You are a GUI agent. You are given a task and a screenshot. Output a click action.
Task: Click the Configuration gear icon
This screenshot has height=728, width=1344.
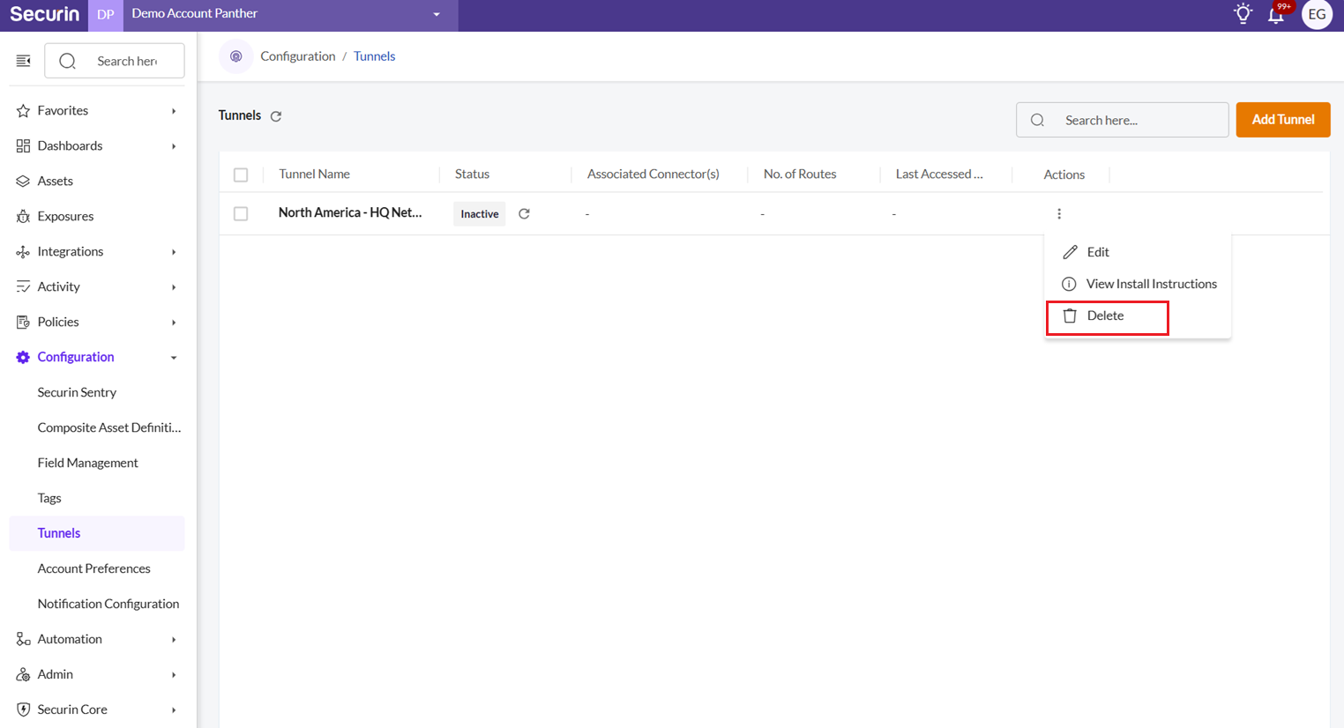(x=23, y=357)
